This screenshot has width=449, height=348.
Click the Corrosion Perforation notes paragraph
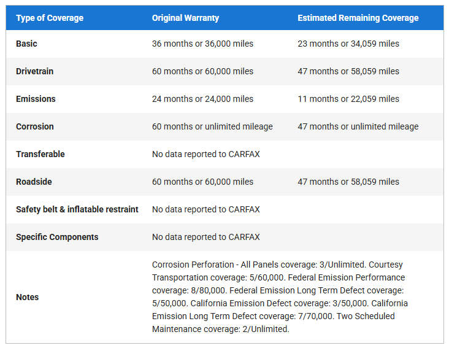(280, 297)
